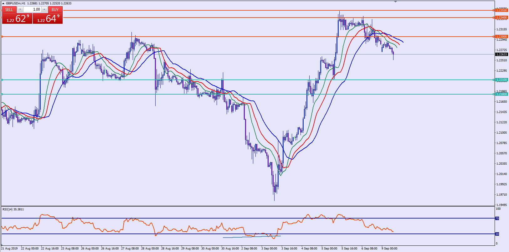509x252 pixels.
Task: Decrease lot volume with the down arrow
Action: (x=20, y=9)
